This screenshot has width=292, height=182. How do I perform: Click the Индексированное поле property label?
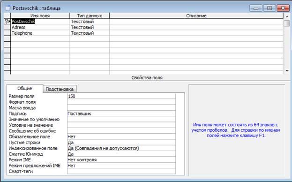click(33, 148)
